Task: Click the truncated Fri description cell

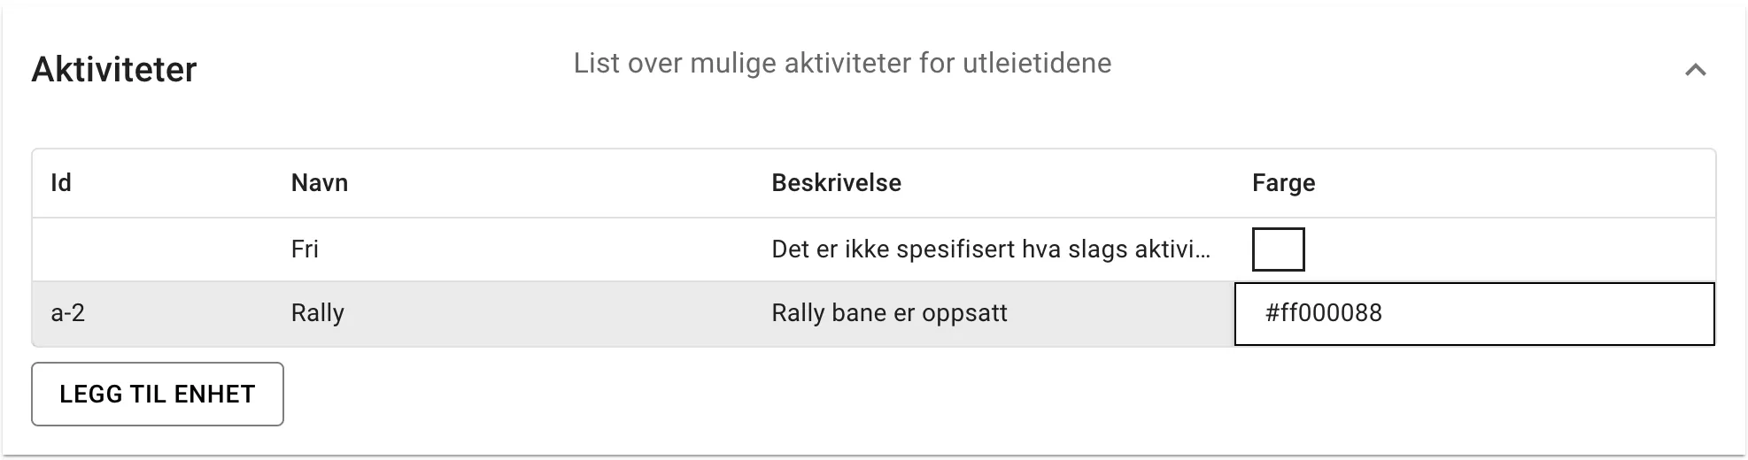Action: (x=990, y=249)
